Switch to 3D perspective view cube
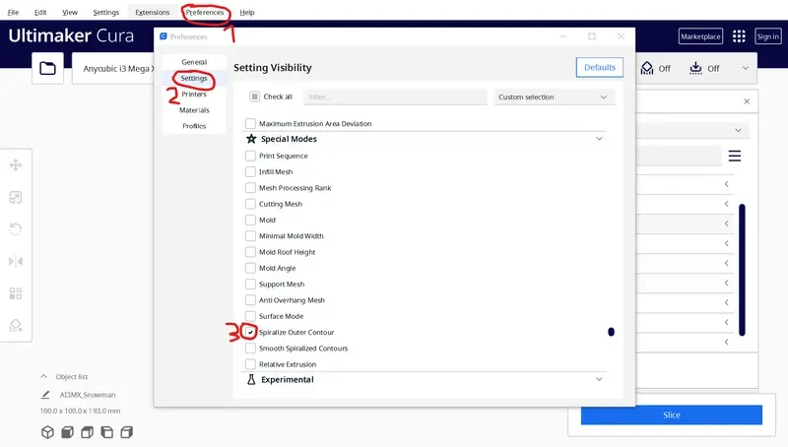This screenshot has height=447, width=788. point(47,432)
